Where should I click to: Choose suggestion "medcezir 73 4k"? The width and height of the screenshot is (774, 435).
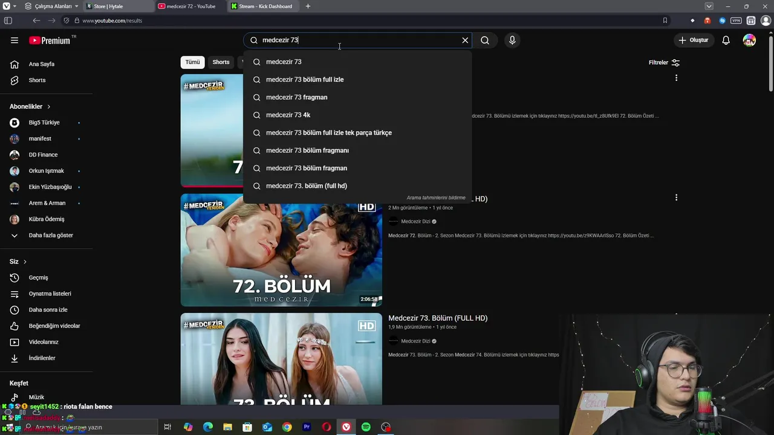pyautogui.click(x=357, y=115)
